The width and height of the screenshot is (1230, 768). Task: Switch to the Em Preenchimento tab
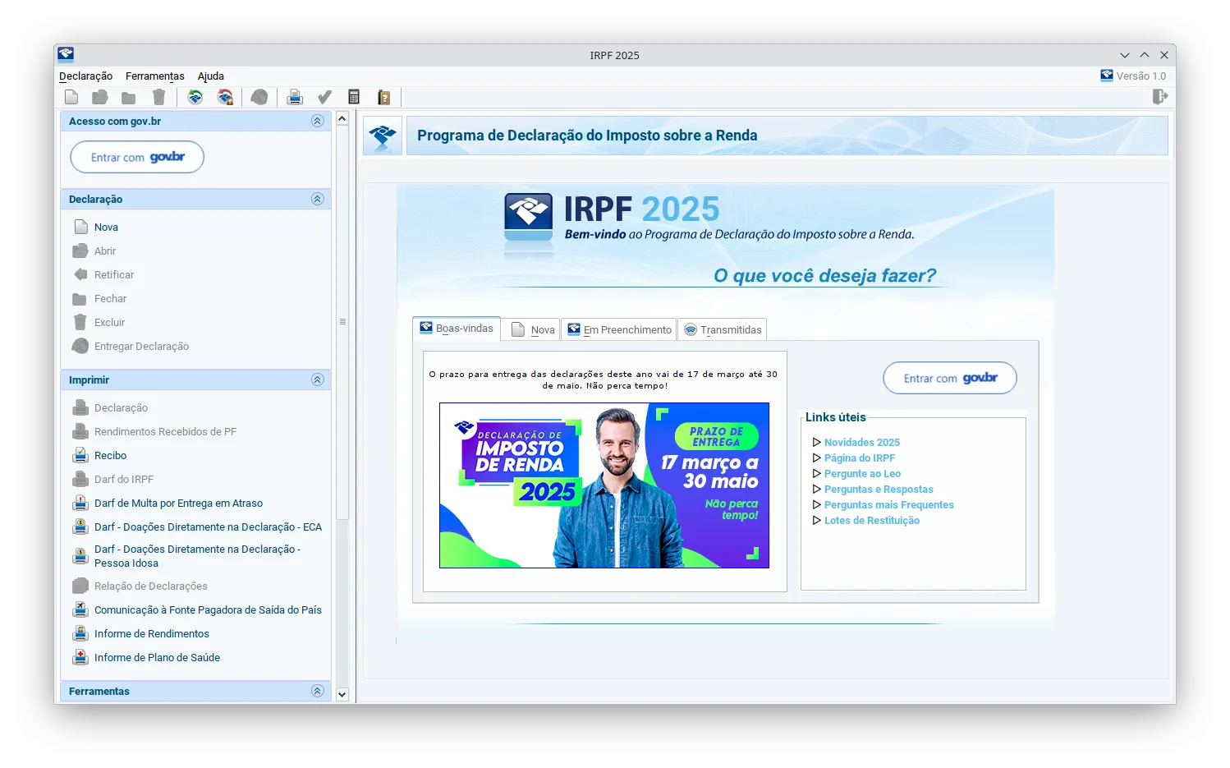(619, 329)
